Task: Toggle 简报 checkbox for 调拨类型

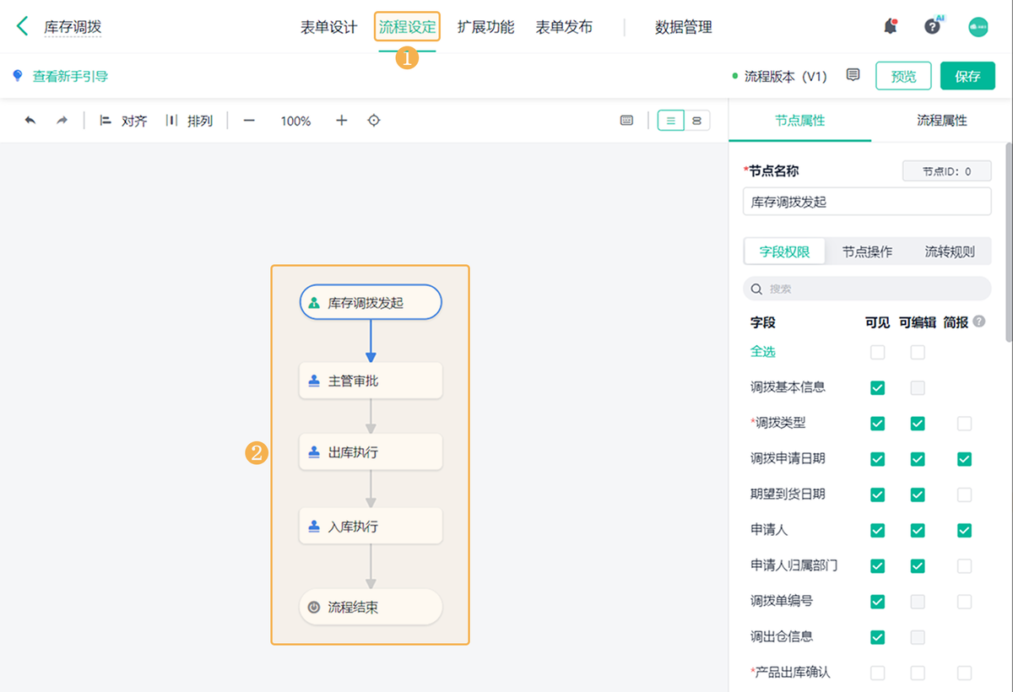Action: point(964,424)
